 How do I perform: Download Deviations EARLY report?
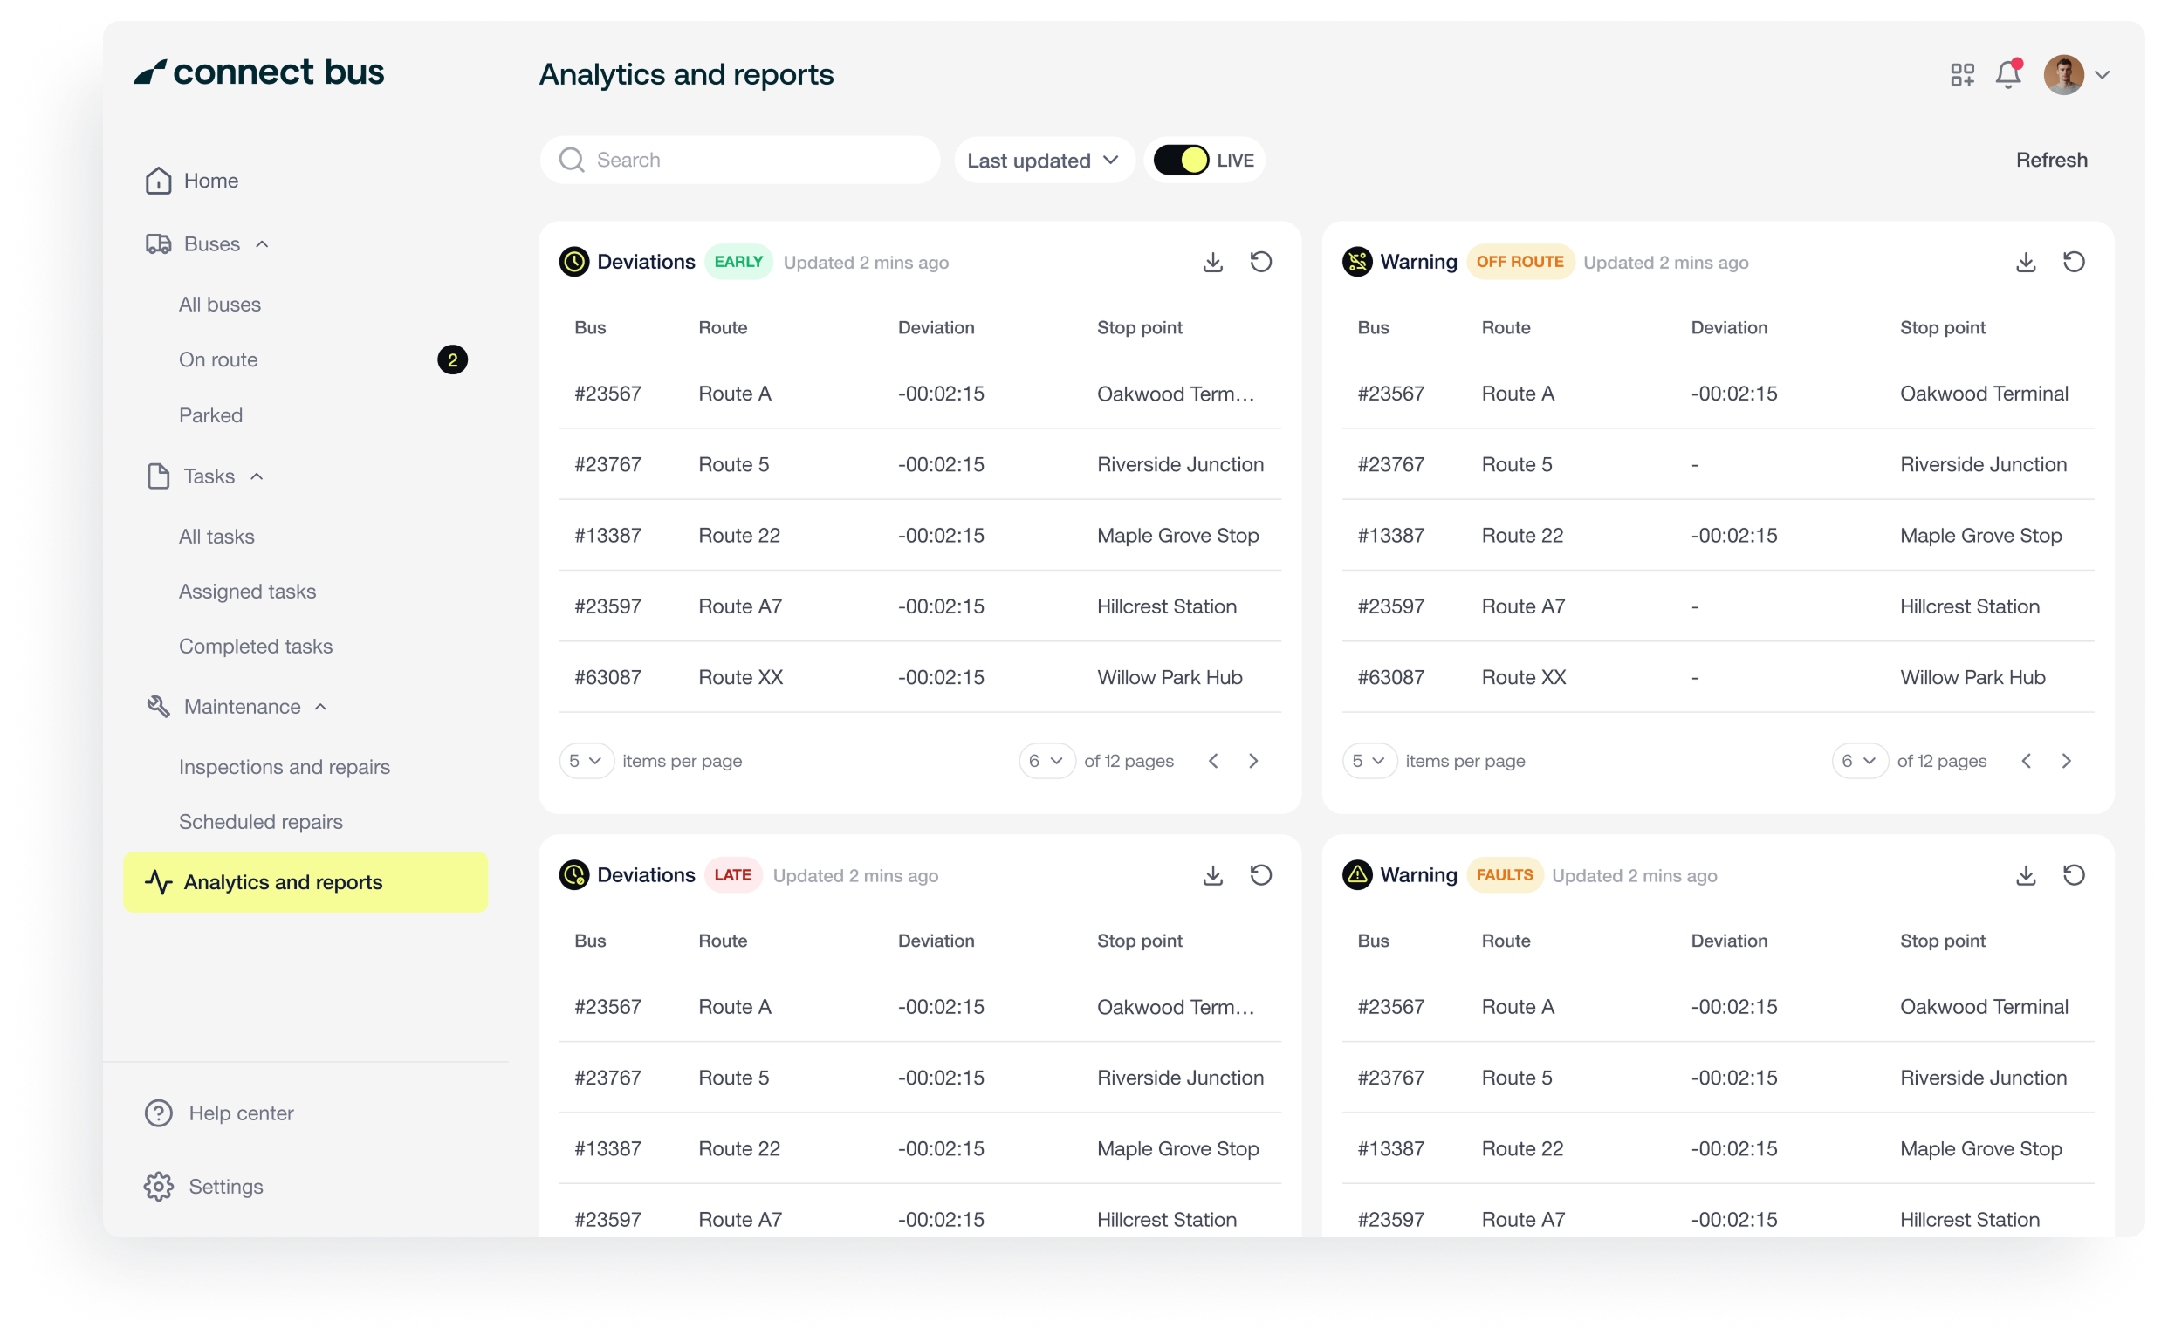tap(1211, 262)
